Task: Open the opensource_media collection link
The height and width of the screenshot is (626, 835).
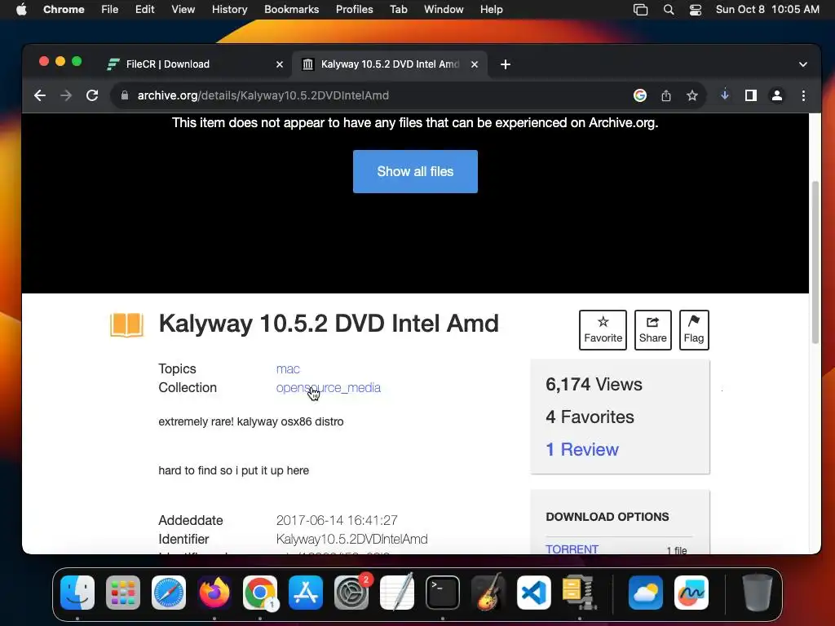Action: coord(329,387)
